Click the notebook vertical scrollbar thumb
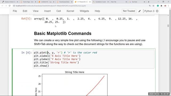The image size is (171, 96). pyautogui.click(x=168, y=26)
